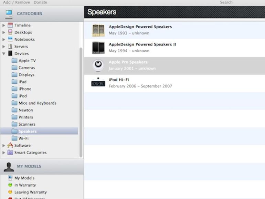Open the iPhone subcategory
This screenshot has height=199, width=265.
pos(25,89)
